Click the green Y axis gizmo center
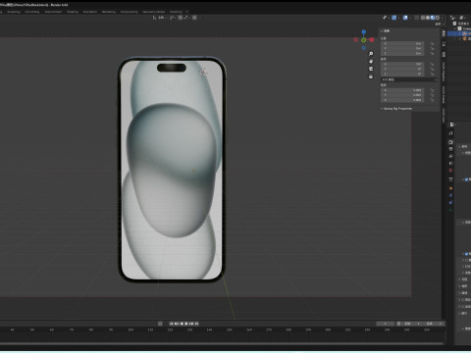The height and width of the screenshot is (353, 471). coord(363,40)
